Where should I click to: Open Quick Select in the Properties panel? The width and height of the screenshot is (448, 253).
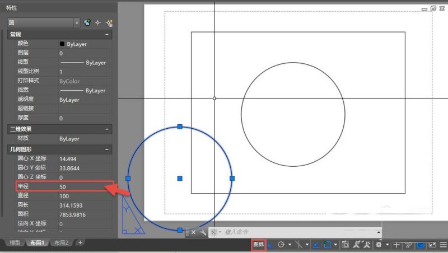click(x=109, y=22)
